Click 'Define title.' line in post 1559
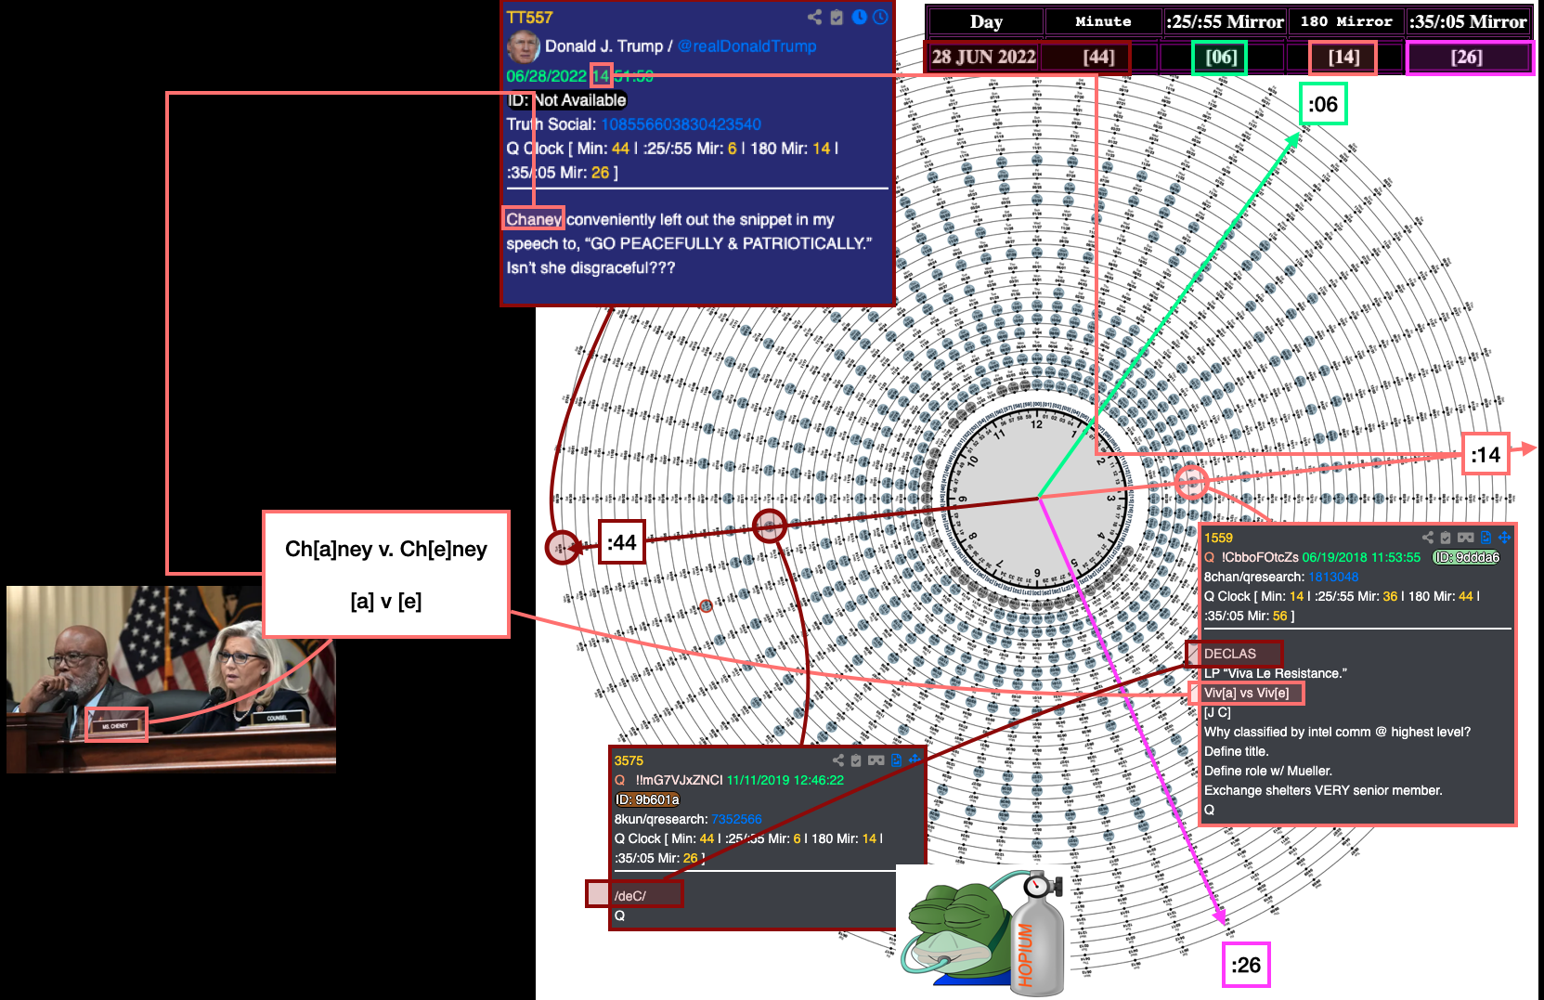 pos(1236,751)
